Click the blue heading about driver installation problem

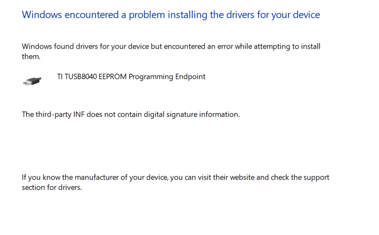pos(171,15)
